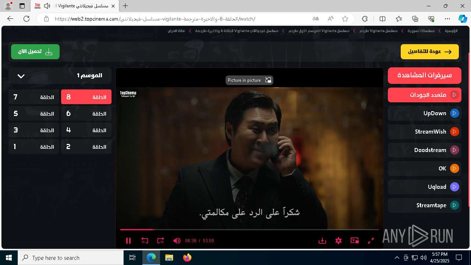Choose the متعدد الجودات server
The height and width of the screenshot is (265, 471).
point(425,95)
